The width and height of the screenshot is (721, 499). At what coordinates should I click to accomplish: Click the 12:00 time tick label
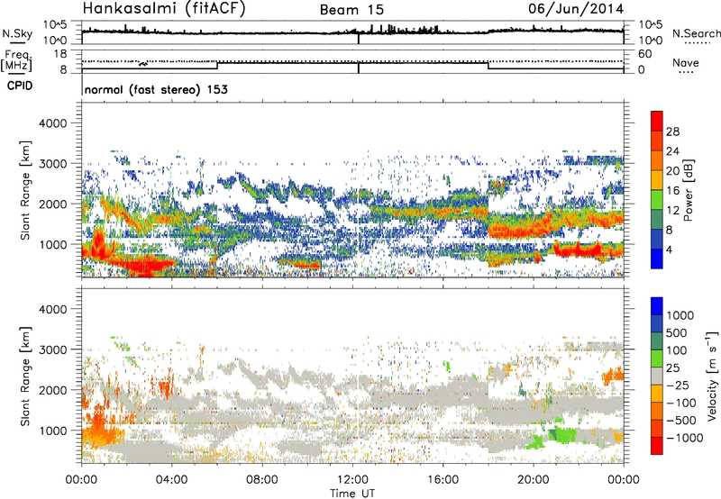(x=352, y=480)
